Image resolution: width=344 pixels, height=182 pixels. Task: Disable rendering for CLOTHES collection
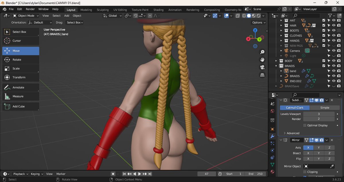[x=339, y=36]
